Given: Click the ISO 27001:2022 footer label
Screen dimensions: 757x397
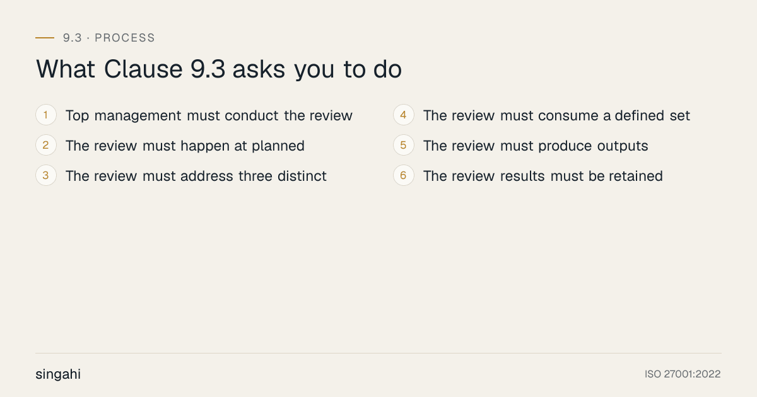Looking at the screenshot, I should pos(683,374).
